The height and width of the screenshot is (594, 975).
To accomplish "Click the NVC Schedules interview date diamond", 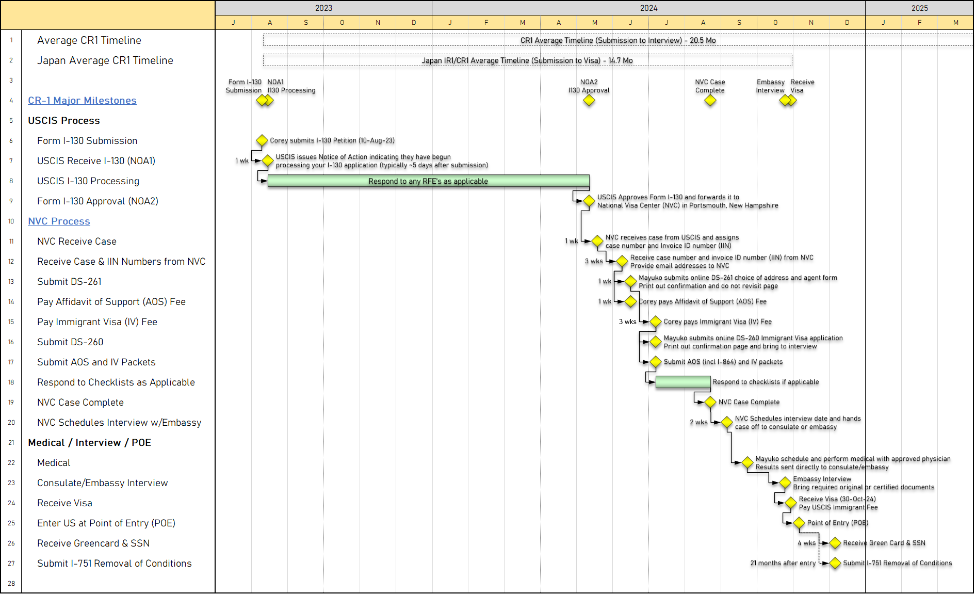I will click(727, 423).
